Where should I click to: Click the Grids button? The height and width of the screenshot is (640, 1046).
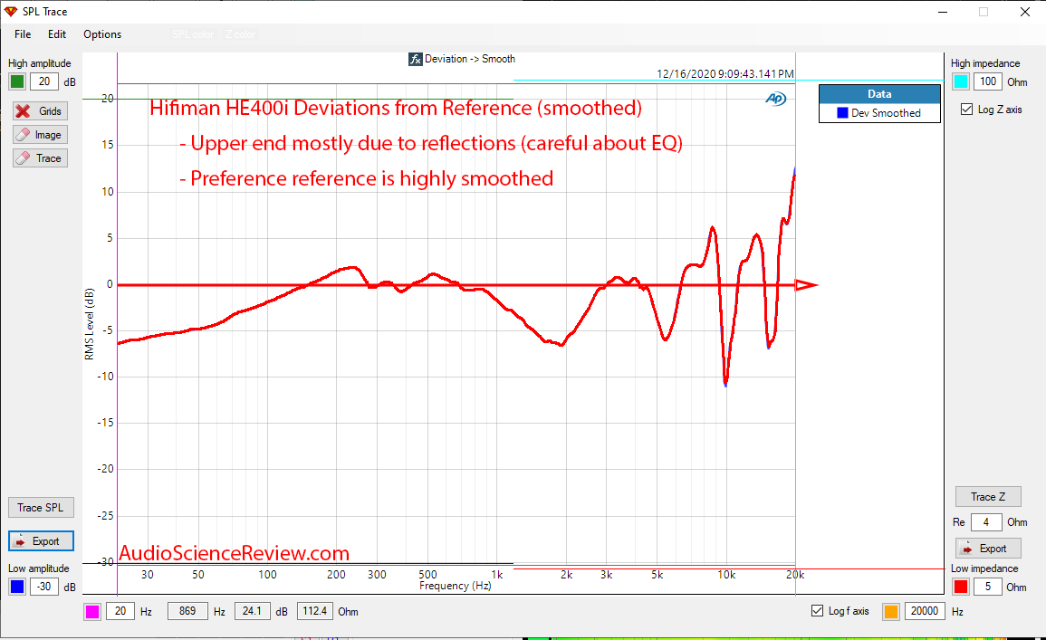tap(41, 111)
